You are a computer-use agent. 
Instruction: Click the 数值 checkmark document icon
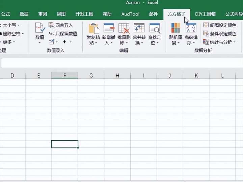point(40,28)
